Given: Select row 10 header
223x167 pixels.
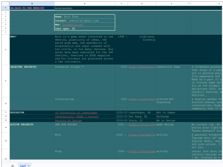Looking at the screenshot, I should pos(6,103).
